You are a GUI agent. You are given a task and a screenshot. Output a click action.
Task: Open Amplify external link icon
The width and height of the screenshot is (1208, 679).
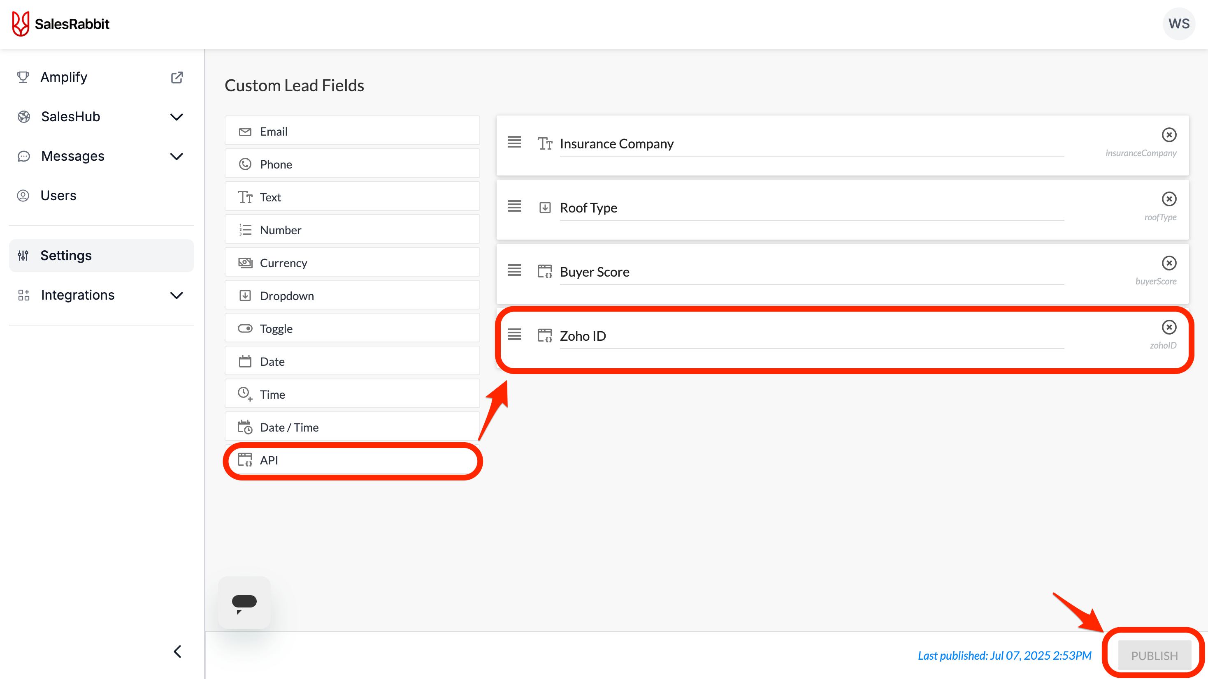click(177, 77)
